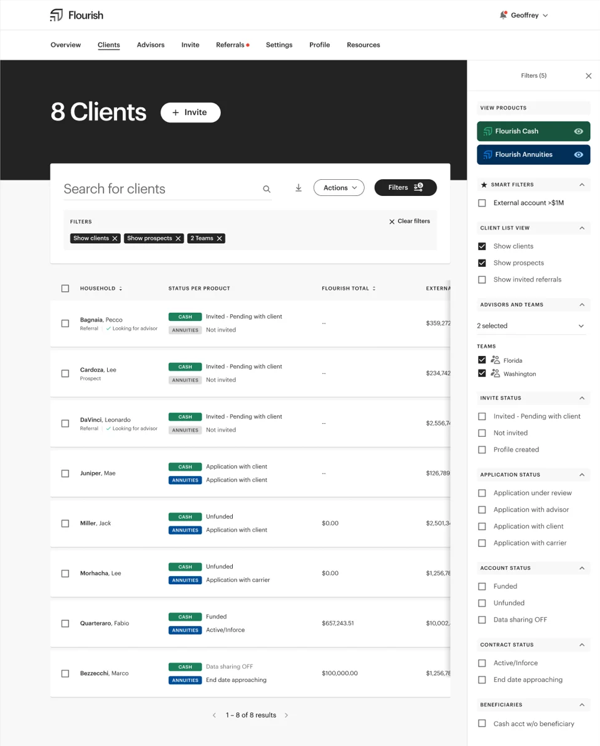Download the client list
Viewport: 600px width, 746px height.
click(x=298, y=188)
